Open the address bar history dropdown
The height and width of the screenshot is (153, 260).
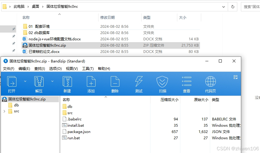click(224, 7)
